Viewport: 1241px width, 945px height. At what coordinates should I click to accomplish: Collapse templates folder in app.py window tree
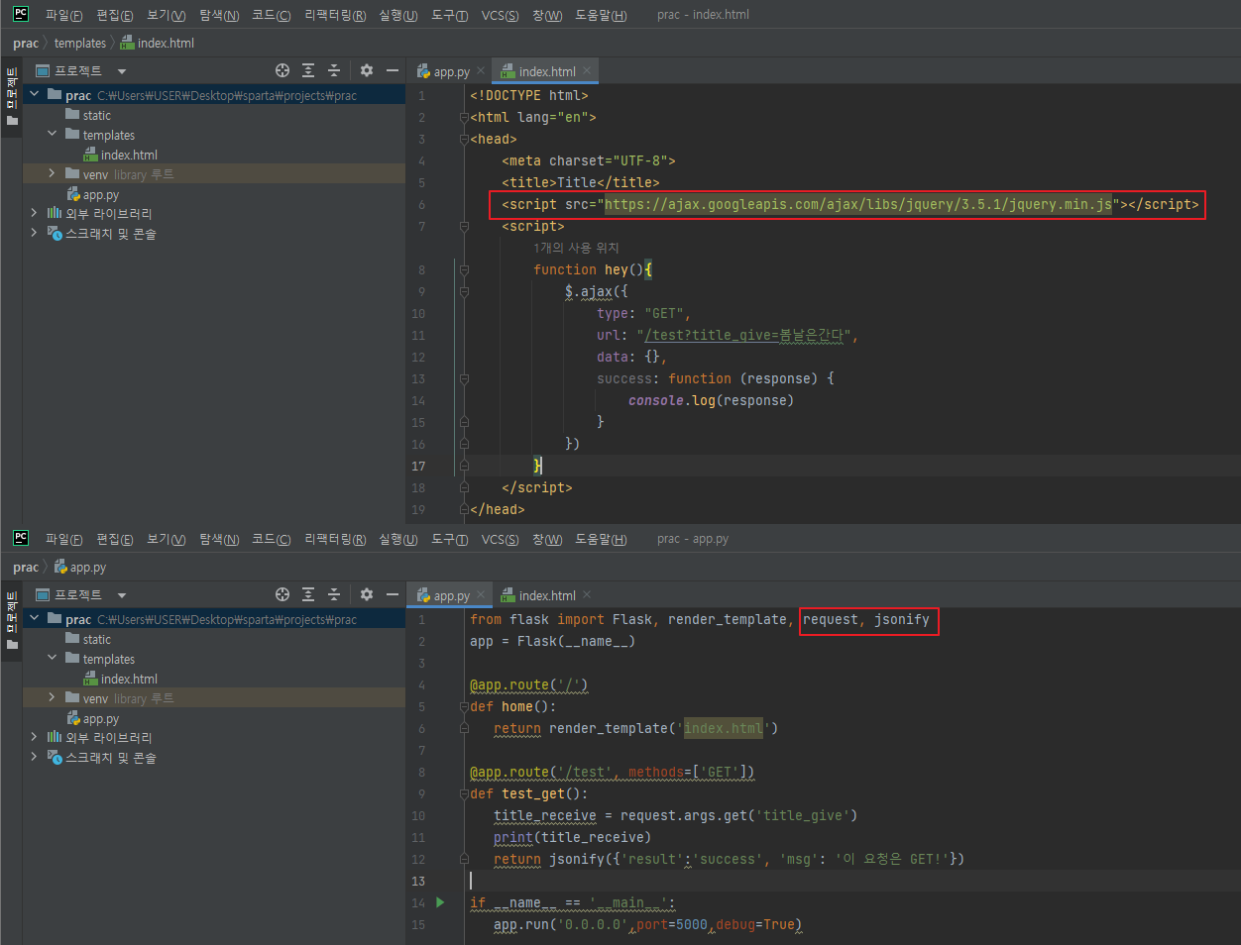(53, 658)
